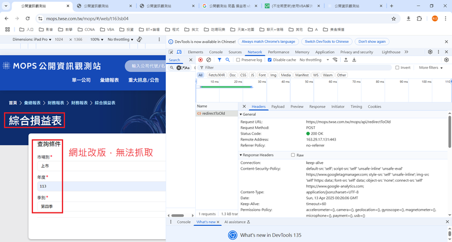This screenshot has height=242, width=452.
Task: Open device toolbar more options menu
Action: point(159,39)
